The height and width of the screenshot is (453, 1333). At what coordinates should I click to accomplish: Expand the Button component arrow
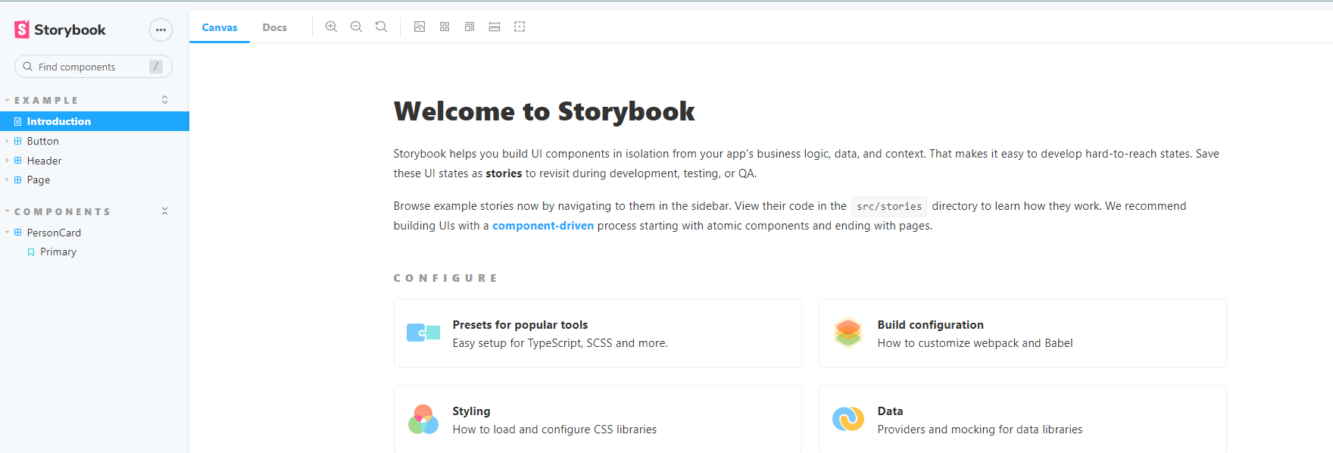coord(8,141)
